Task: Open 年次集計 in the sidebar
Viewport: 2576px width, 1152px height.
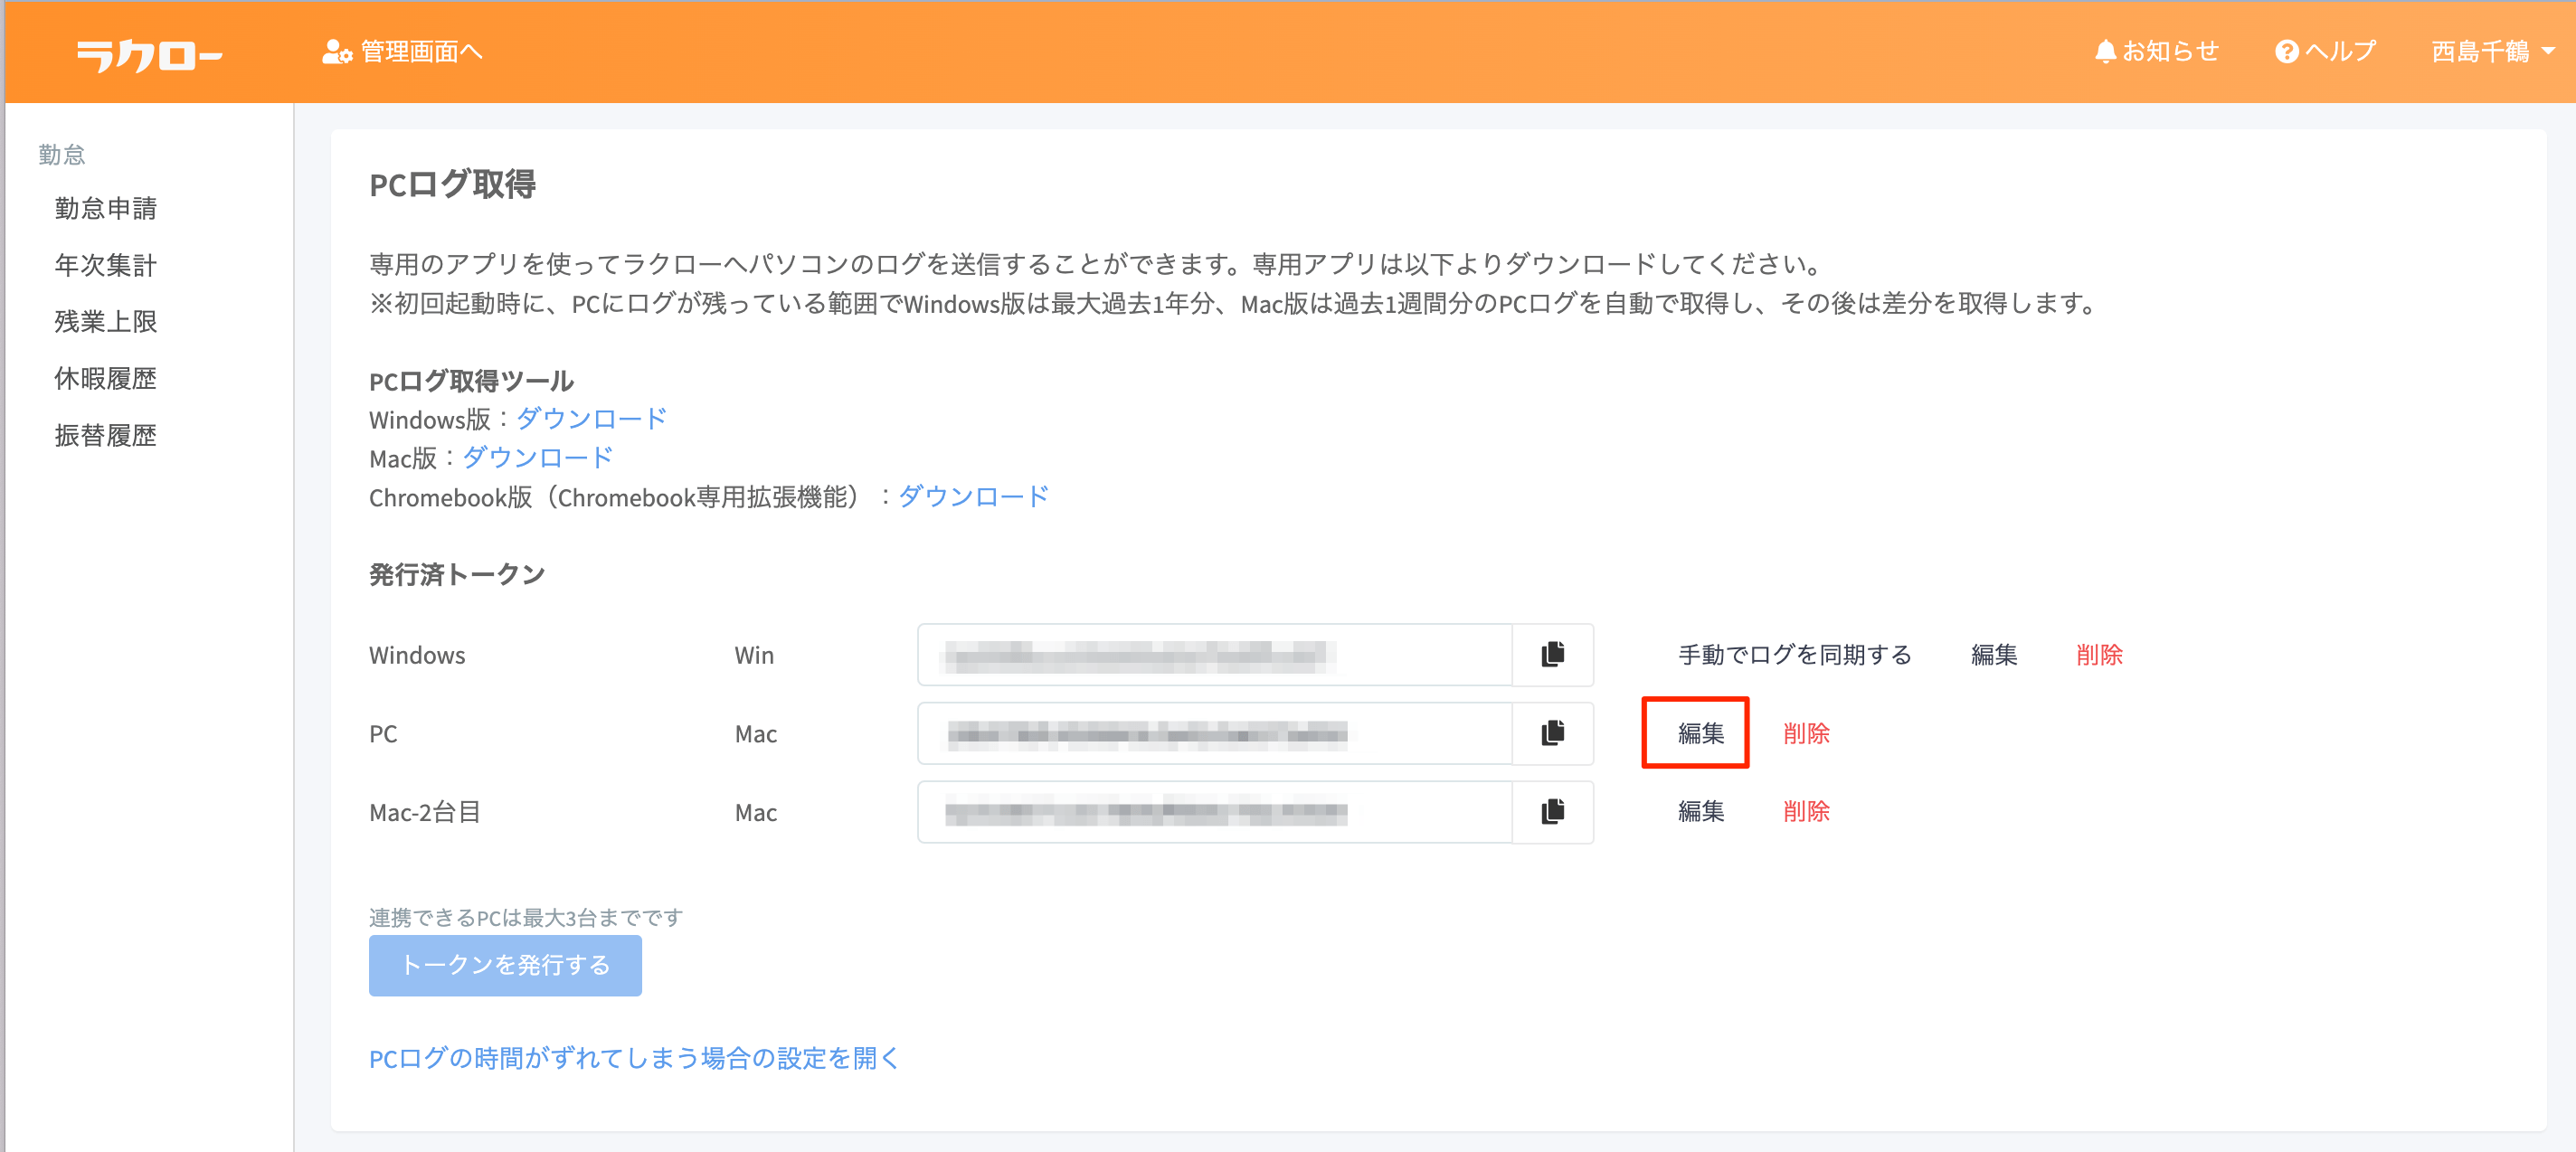Action: tap(105, 265)
